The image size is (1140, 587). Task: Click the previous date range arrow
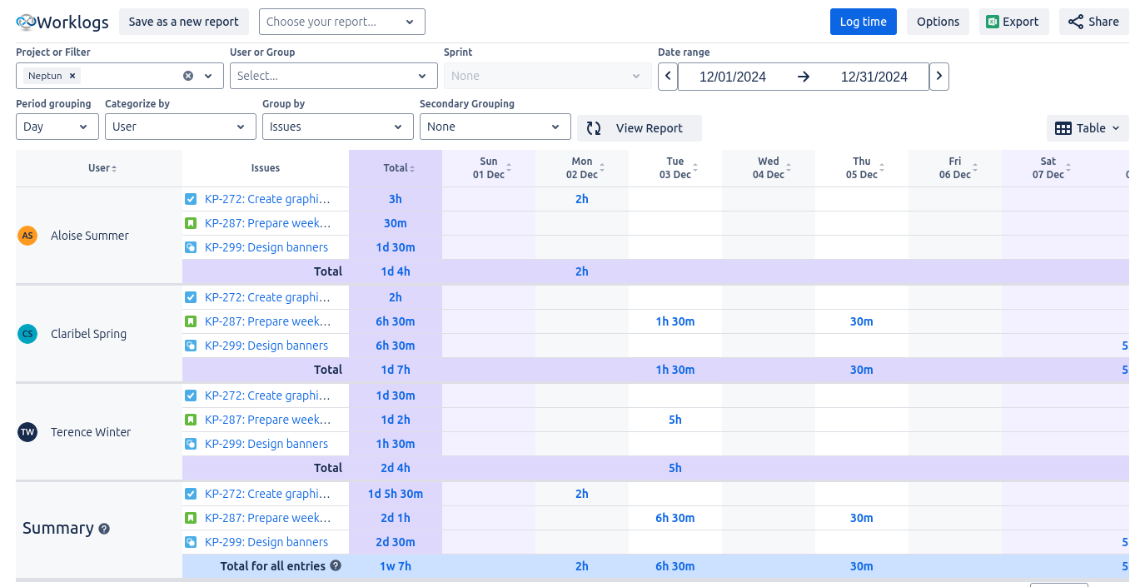click(x=667, y=76)
